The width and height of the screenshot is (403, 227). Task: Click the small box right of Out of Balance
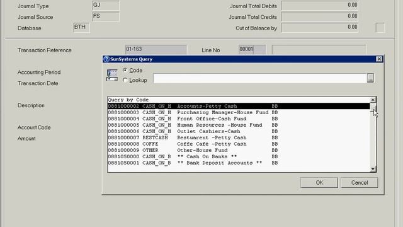pyautogui.click(x=380, y=28)
